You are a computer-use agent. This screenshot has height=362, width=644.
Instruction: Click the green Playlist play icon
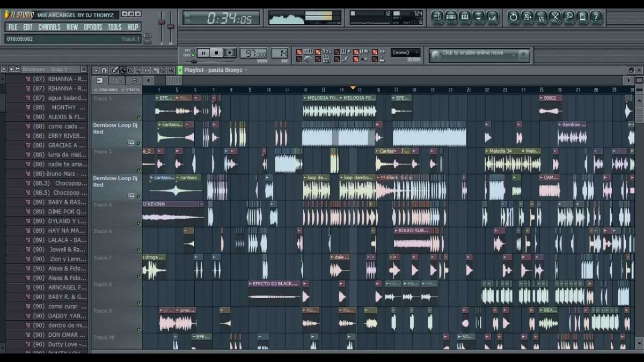tap(180, 70)
